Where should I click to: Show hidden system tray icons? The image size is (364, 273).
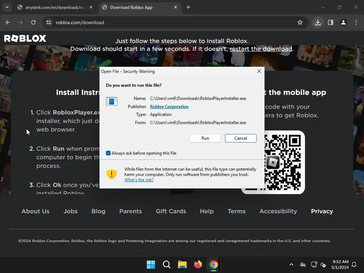pos(291,264)
